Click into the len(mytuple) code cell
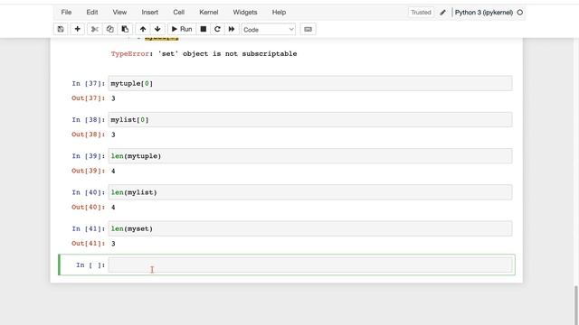The image size is (579, 325). pos(310,156)
